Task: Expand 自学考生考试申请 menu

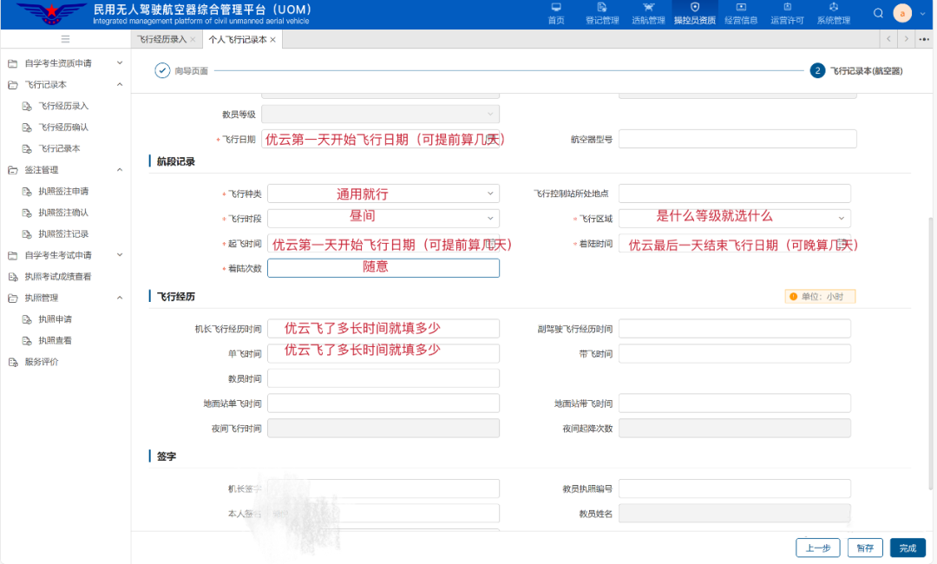Action: tap(120, 254)
